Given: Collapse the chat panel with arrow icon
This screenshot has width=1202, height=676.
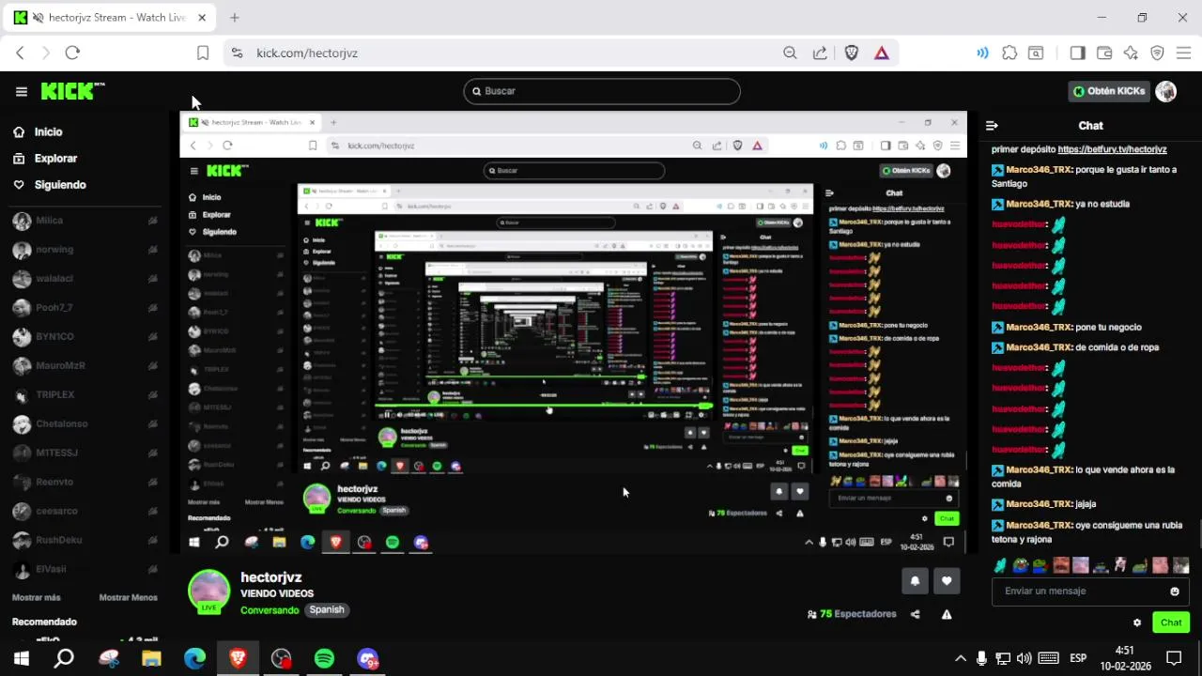Looking at the screenshot, I should (992, 126).
